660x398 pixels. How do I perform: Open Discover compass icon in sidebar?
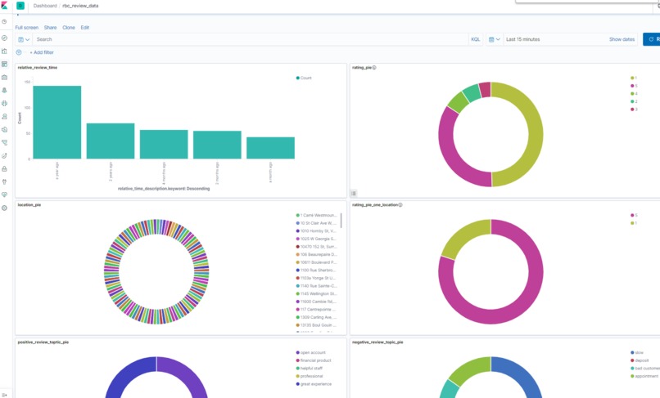click(x=4, y=38)
